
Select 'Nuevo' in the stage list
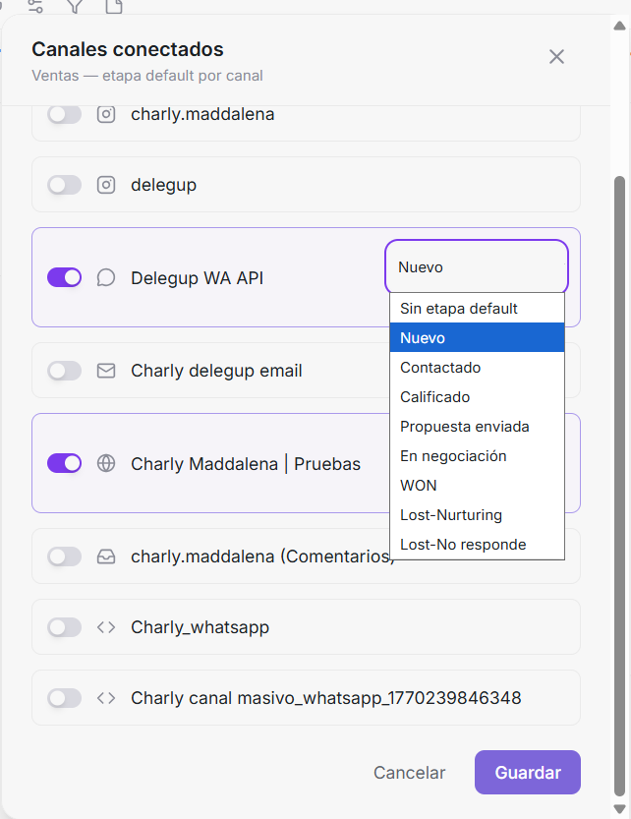tap(477, 337)
